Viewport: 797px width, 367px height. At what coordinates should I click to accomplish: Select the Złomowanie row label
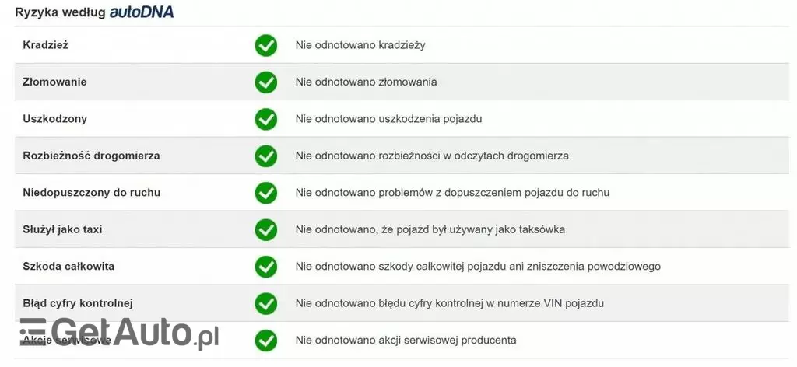[x=54, y=82]
